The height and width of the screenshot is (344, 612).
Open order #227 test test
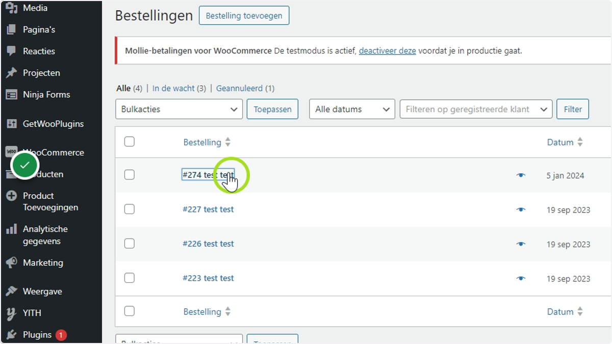(x=208, y=209)
